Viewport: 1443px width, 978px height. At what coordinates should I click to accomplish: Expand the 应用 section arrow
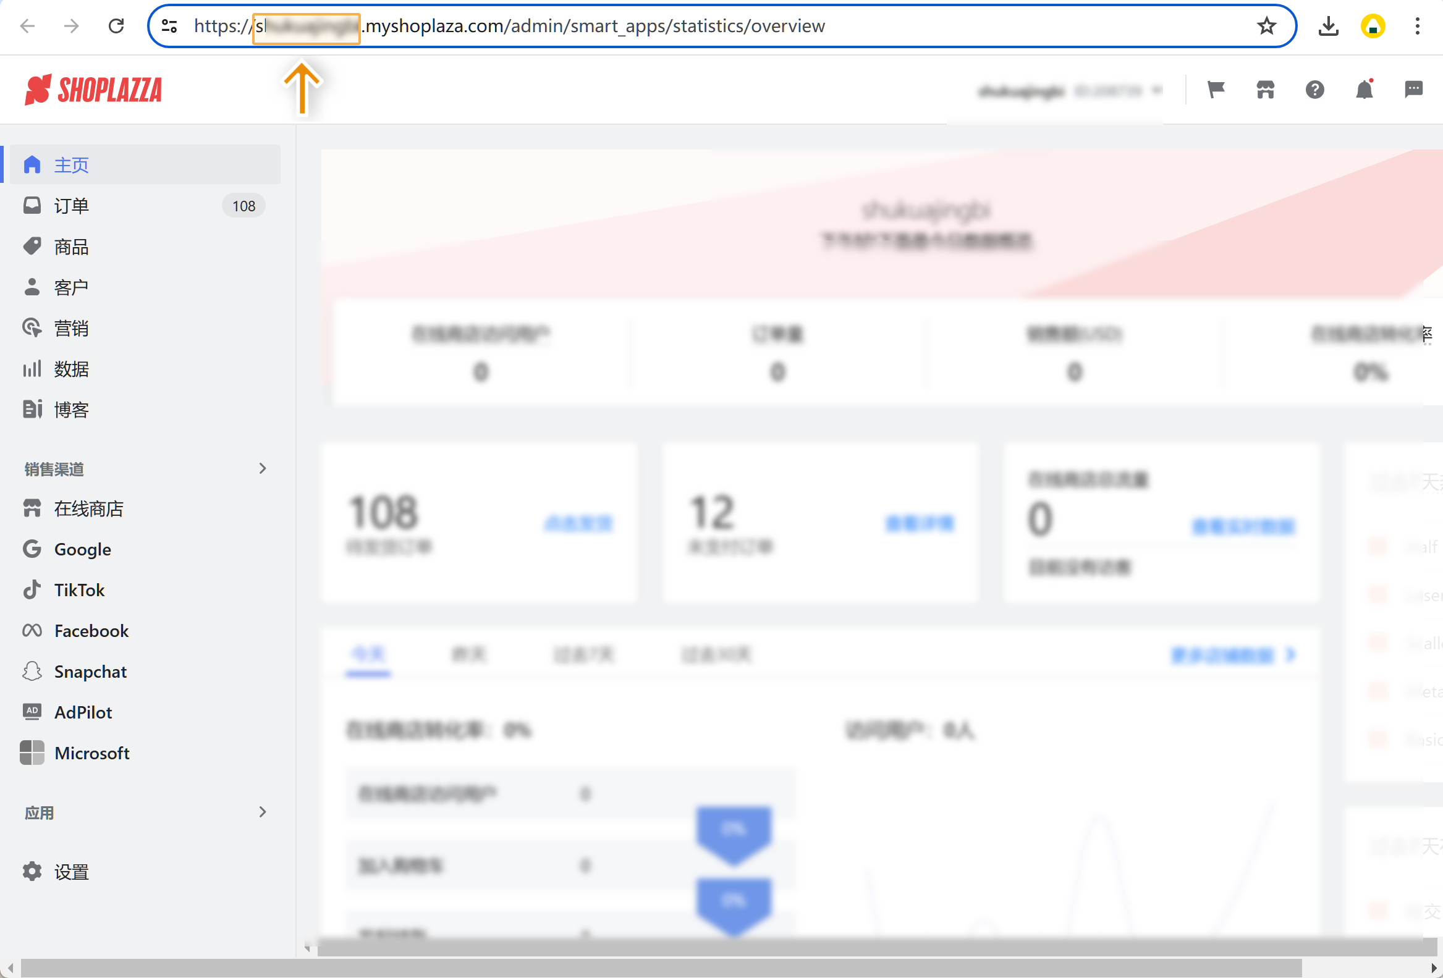coord(263,812)
